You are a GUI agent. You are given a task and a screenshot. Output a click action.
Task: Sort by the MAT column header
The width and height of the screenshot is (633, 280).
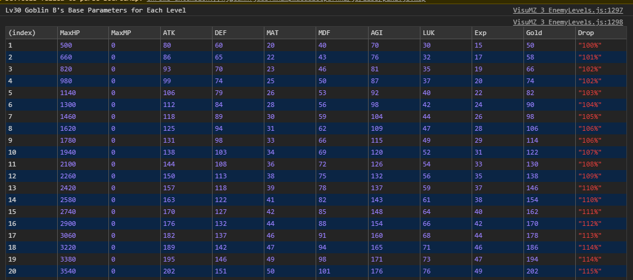[x=272, y=33]
